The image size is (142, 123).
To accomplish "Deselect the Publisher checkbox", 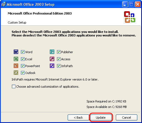I will [59, 52].
